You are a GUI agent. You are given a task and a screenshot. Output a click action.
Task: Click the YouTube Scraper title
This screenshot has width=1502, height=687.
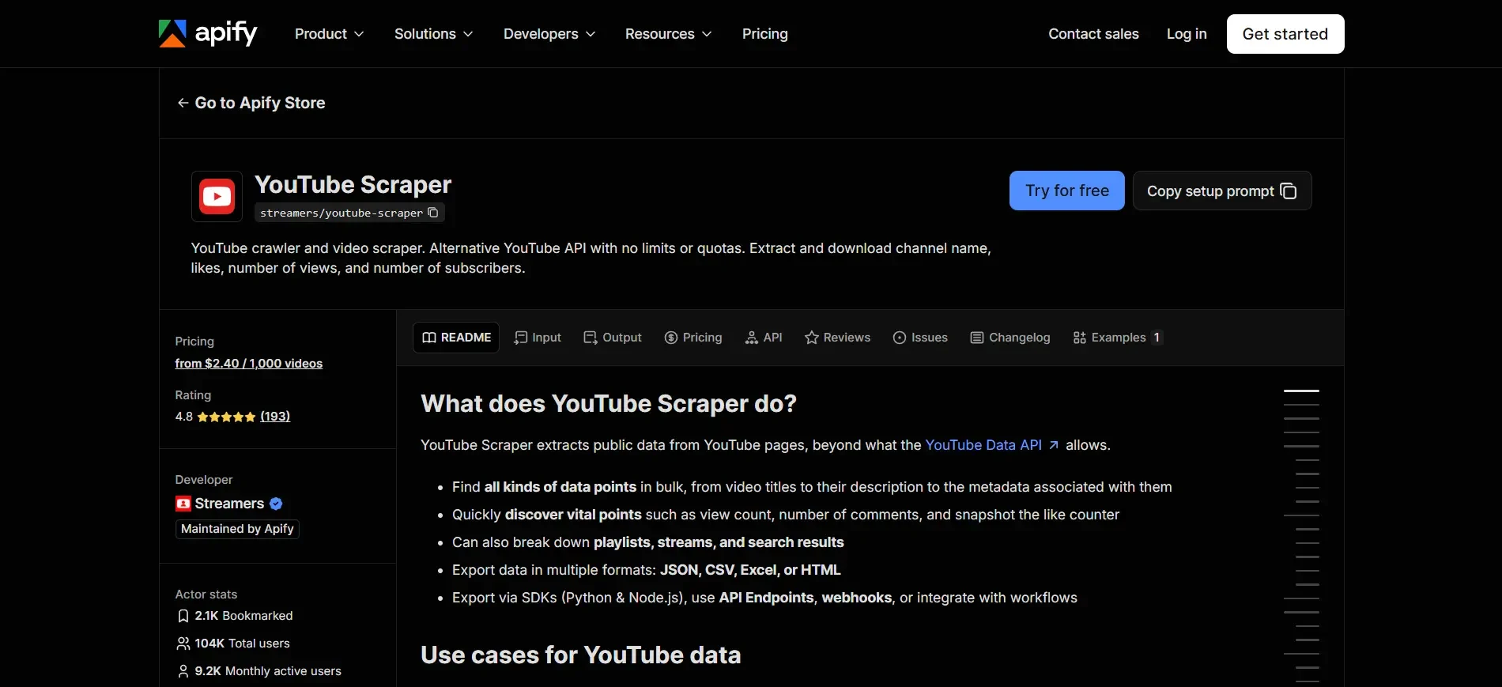353,185
